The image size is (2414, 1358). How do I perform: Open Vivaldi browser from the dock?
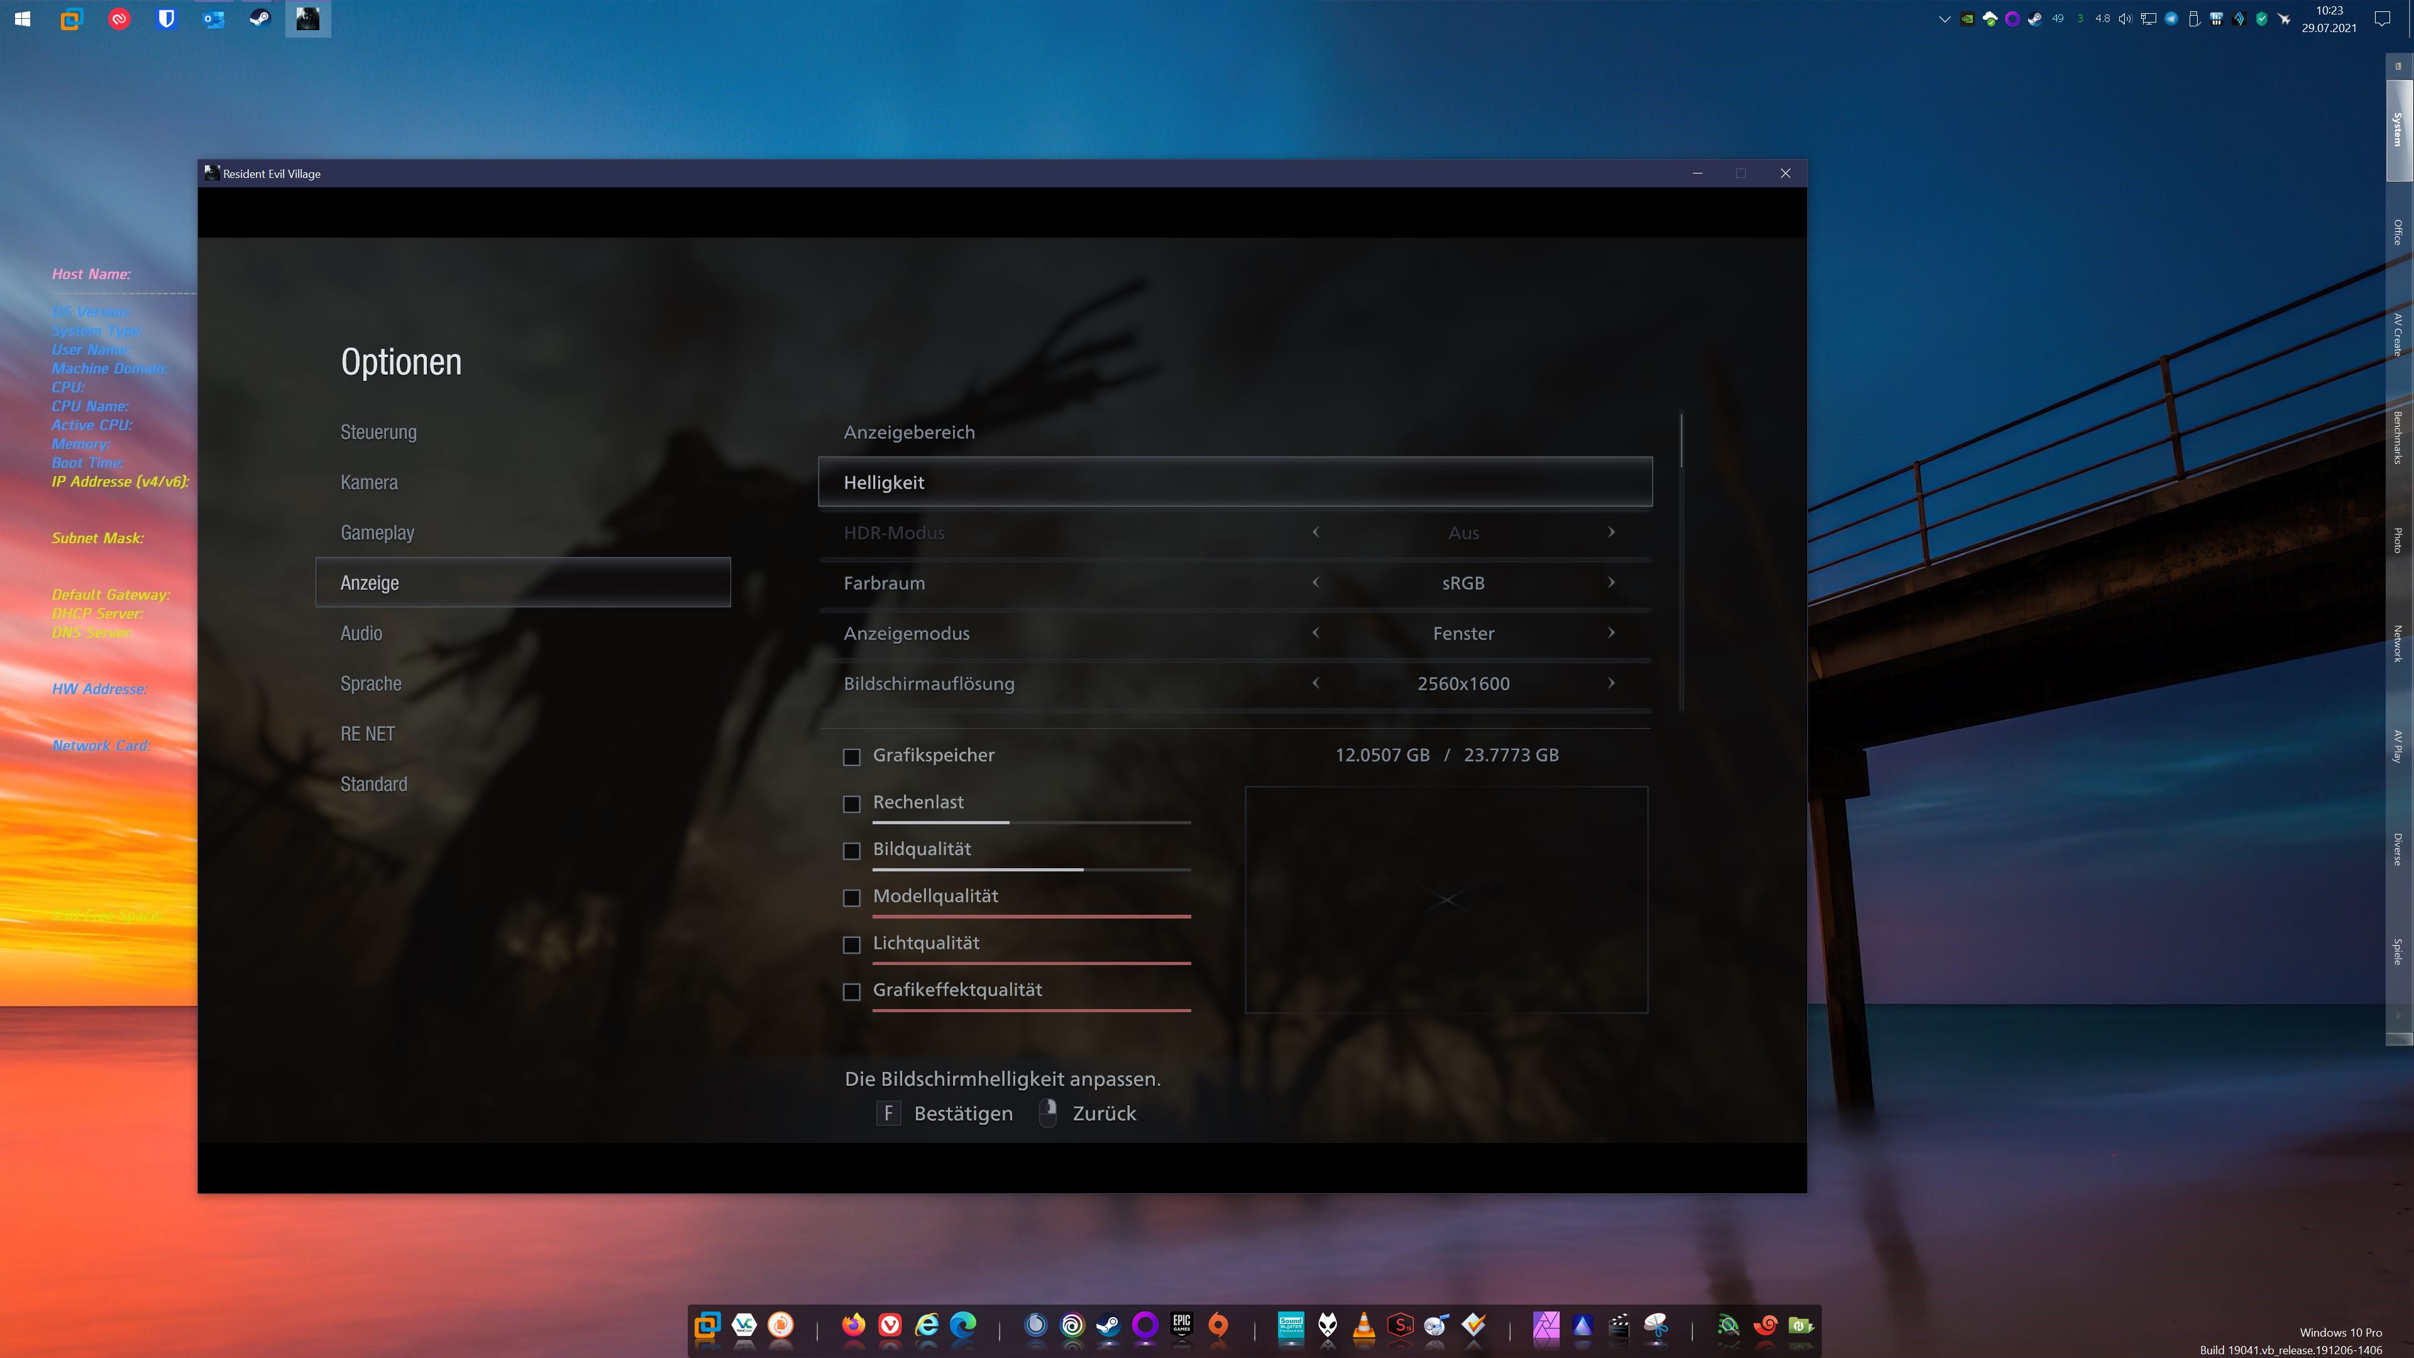click(890, 1325)
